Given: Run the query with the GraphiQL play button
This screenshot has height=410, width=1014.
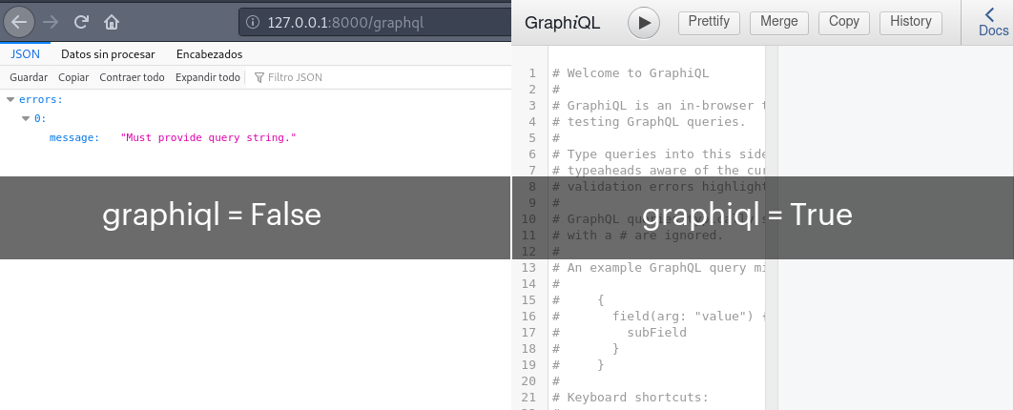Looking at the screenshot, I should (x=644, y=22).
